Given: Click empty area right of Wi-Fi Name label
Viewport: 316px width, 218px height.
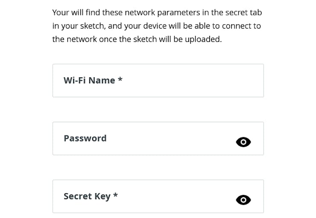Looking at the screenshot, I should [192, 81].
